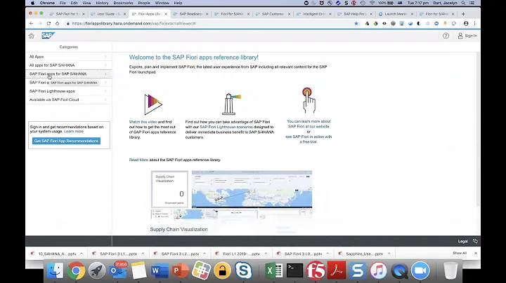Image resolution: width=506 pixels, height=283 pixels.
Task: Open Google Chrome from the dock
Action: click(76, 270)
